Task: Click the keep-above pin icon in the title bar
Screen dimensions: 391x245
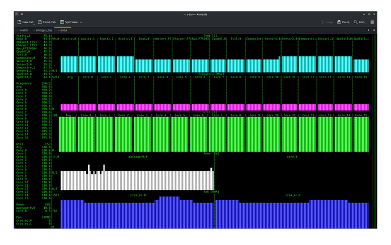Action: coord(22,14)
